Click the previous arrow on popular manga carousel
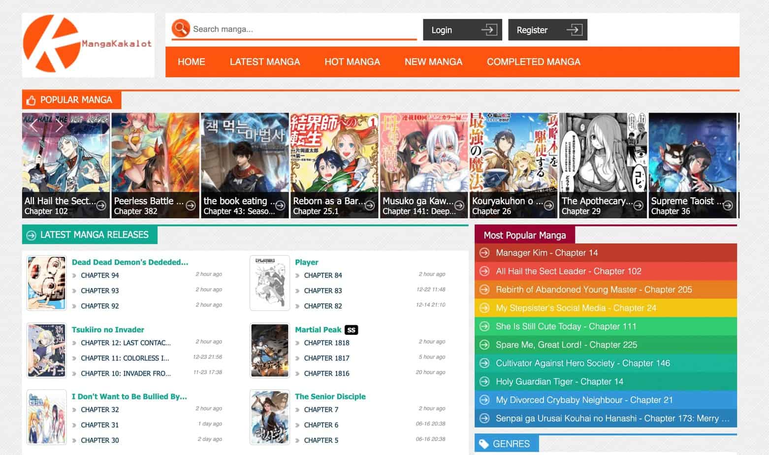Screen dimensions: 769x455 34,126
